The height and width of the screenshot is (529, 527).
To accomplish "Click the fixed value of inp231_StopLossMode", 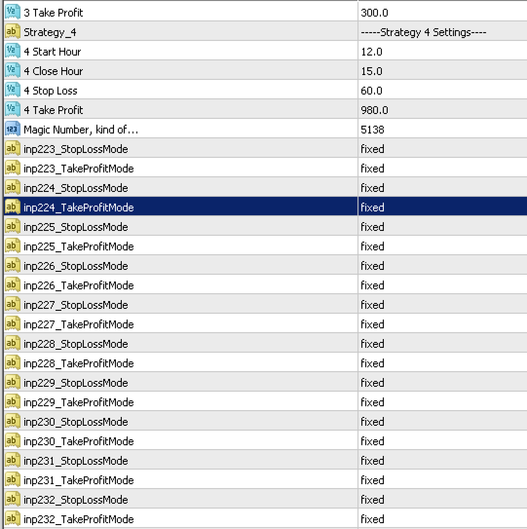I will point(373,461).
